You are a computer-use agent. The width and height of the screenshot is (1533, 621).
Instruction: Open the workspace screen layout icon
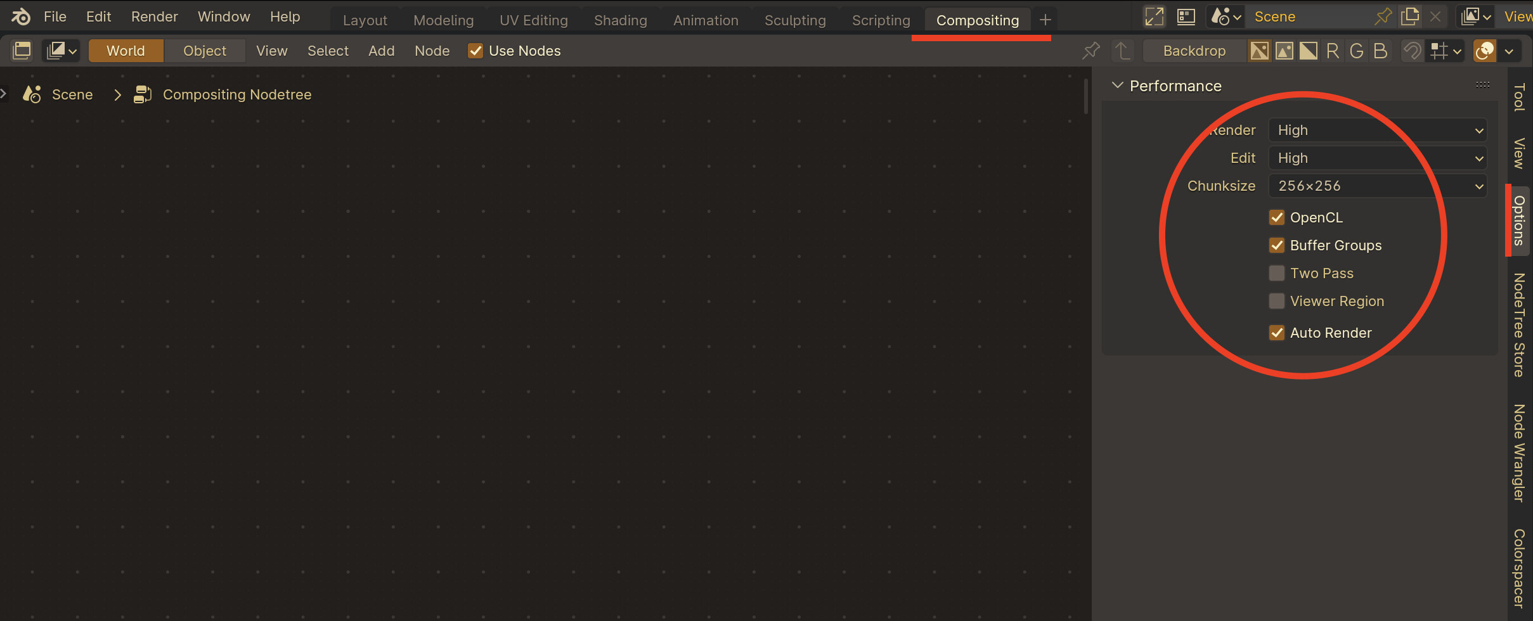(x=1186, y=17)
